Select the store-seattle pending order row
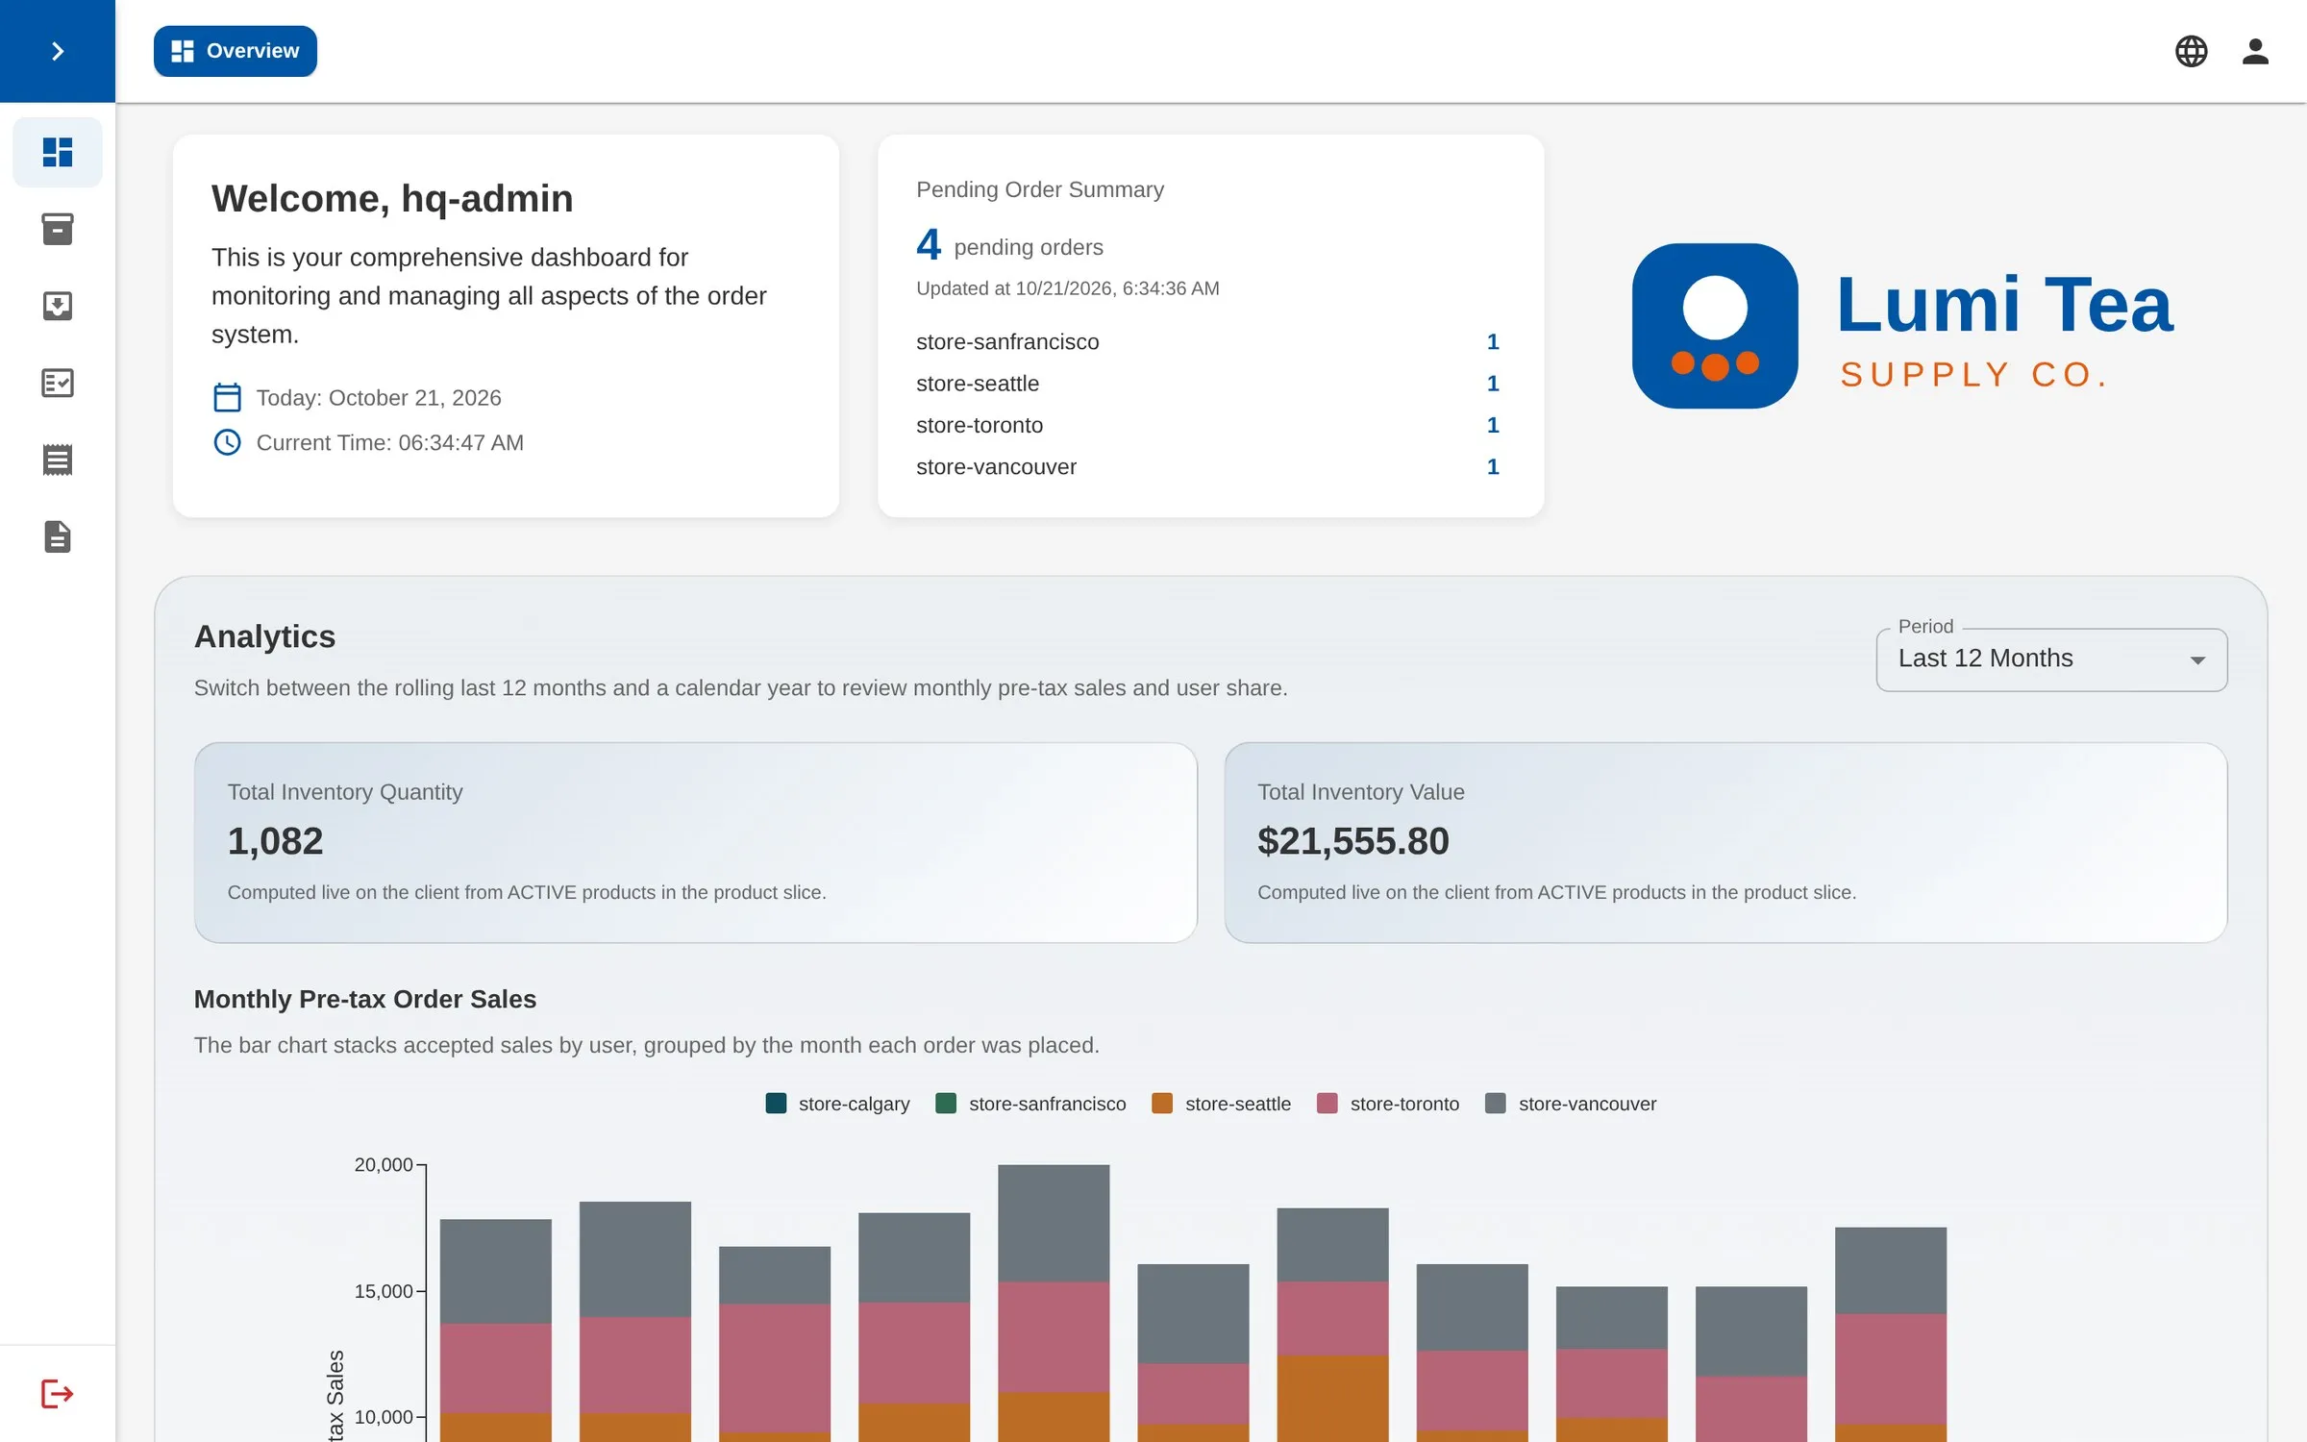Image resolution: width=2307 pixels, height=1442 pixels. 1208,384
